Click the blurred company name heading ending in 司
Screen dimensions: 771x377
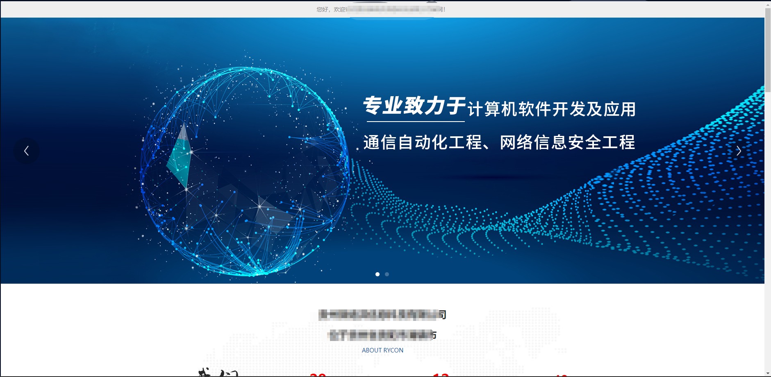(x=382, y=315)
